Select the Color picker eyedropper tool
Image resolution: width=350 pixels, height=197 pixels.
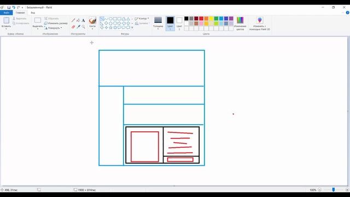point(78,27)
